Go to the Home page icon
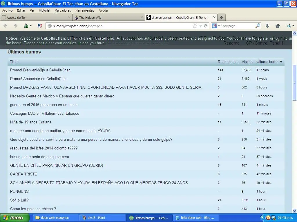The image size is (297, 222). pos(278,26)
